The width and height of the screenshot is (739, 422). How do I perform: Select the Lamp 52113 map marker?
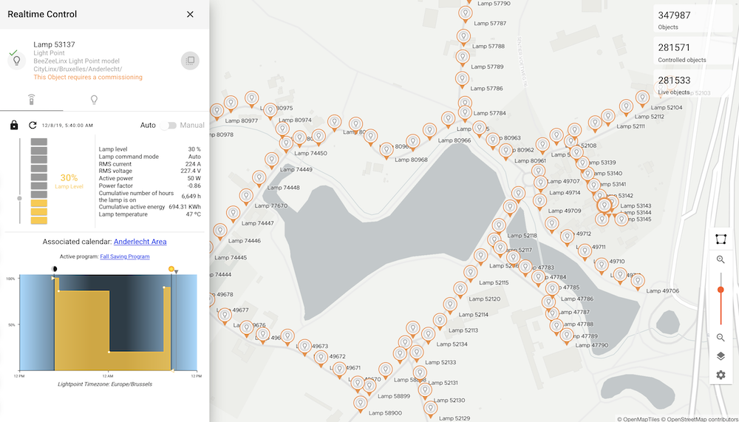click(x=440, y=321)
